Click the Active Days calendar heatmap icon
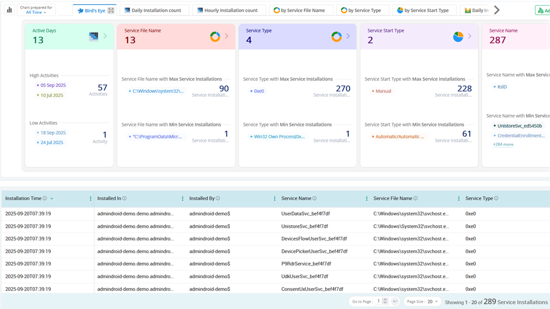 tap(94, 36)
